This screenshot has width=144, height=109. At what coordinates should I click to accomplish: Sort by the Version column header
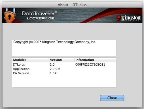pos(61,60)
